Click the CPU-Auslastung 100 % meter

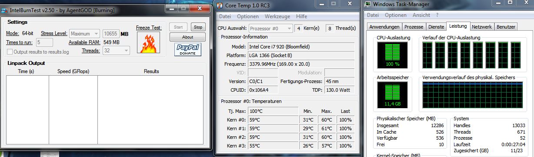tap(393, 55)
